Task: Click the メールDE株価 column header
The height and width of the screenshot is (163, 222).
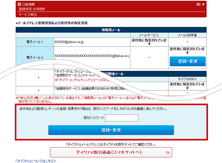Action: click(187, 35)
